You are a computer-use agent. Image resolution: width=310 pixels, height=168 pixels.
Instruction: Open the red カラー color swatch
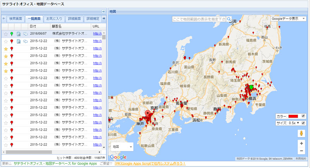[293, 117]
